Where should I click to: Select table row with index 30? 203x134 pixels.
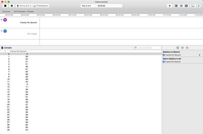(x=81, y=130)
